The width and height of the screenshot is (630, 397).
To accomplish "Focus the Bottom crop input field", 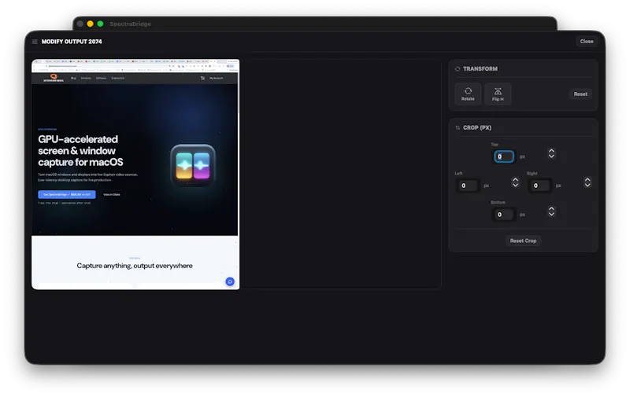I will (x=503, y=215).
